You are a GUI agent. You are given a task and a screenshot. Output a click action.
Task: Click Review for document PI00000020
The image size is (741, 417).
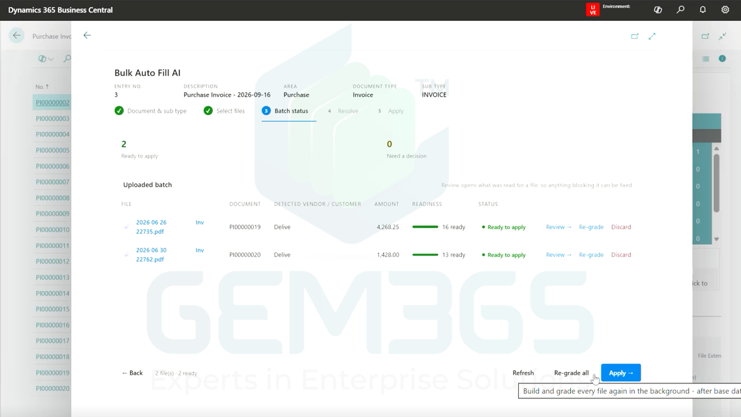click(559, 255)
